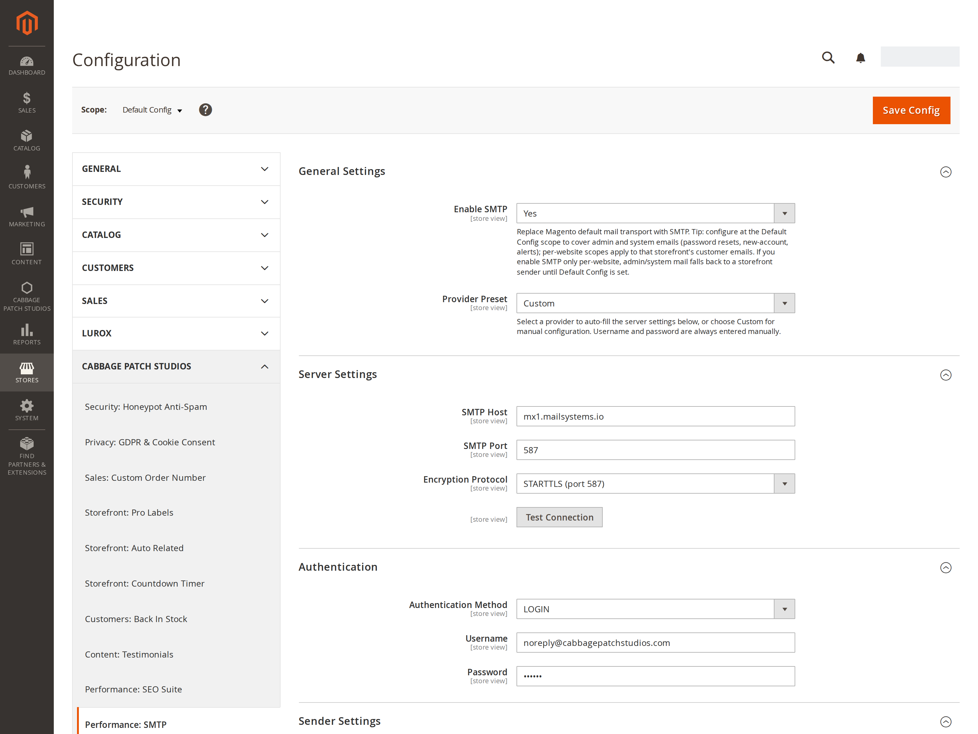Click the scope help question mark icon
Screen dimensions: 978x734
(205, 110)
